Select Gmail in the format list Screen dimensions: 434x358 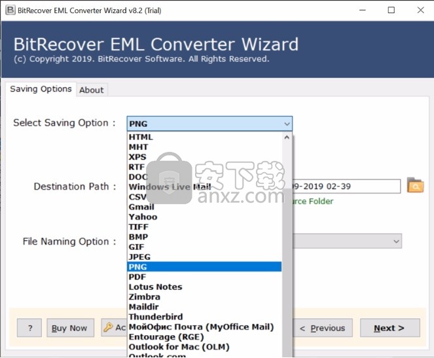[x=204, y=207]
